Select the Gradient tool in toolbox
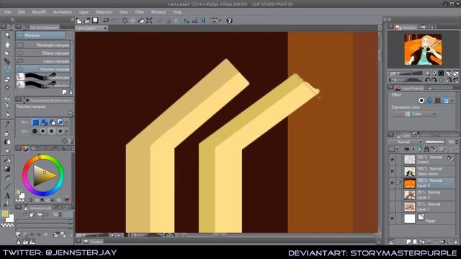Viewport: 461px width, 259px height. (7, 169)
